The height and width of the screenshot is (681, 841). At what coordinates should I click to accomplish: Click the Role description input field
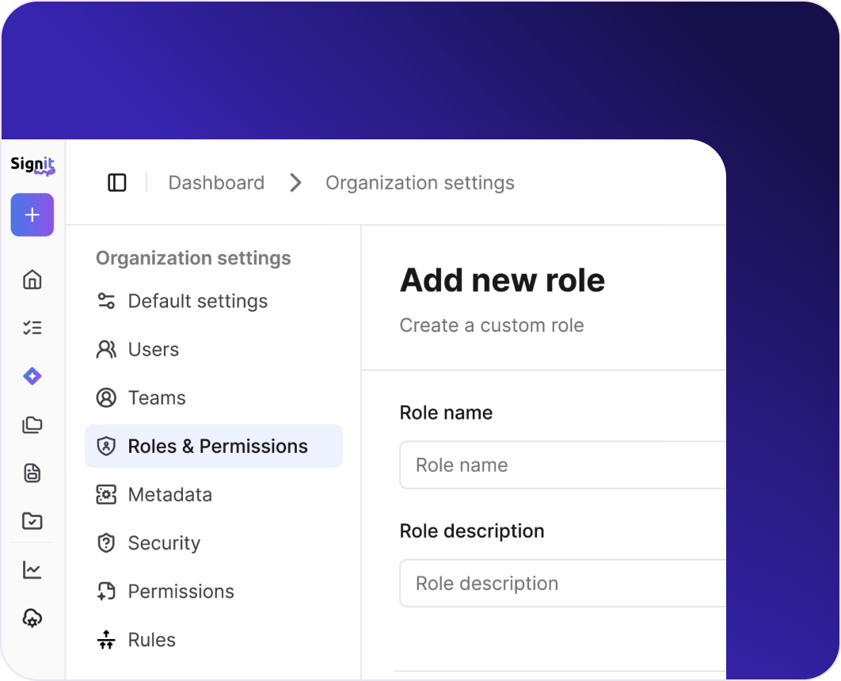click(x=562, y=584)
